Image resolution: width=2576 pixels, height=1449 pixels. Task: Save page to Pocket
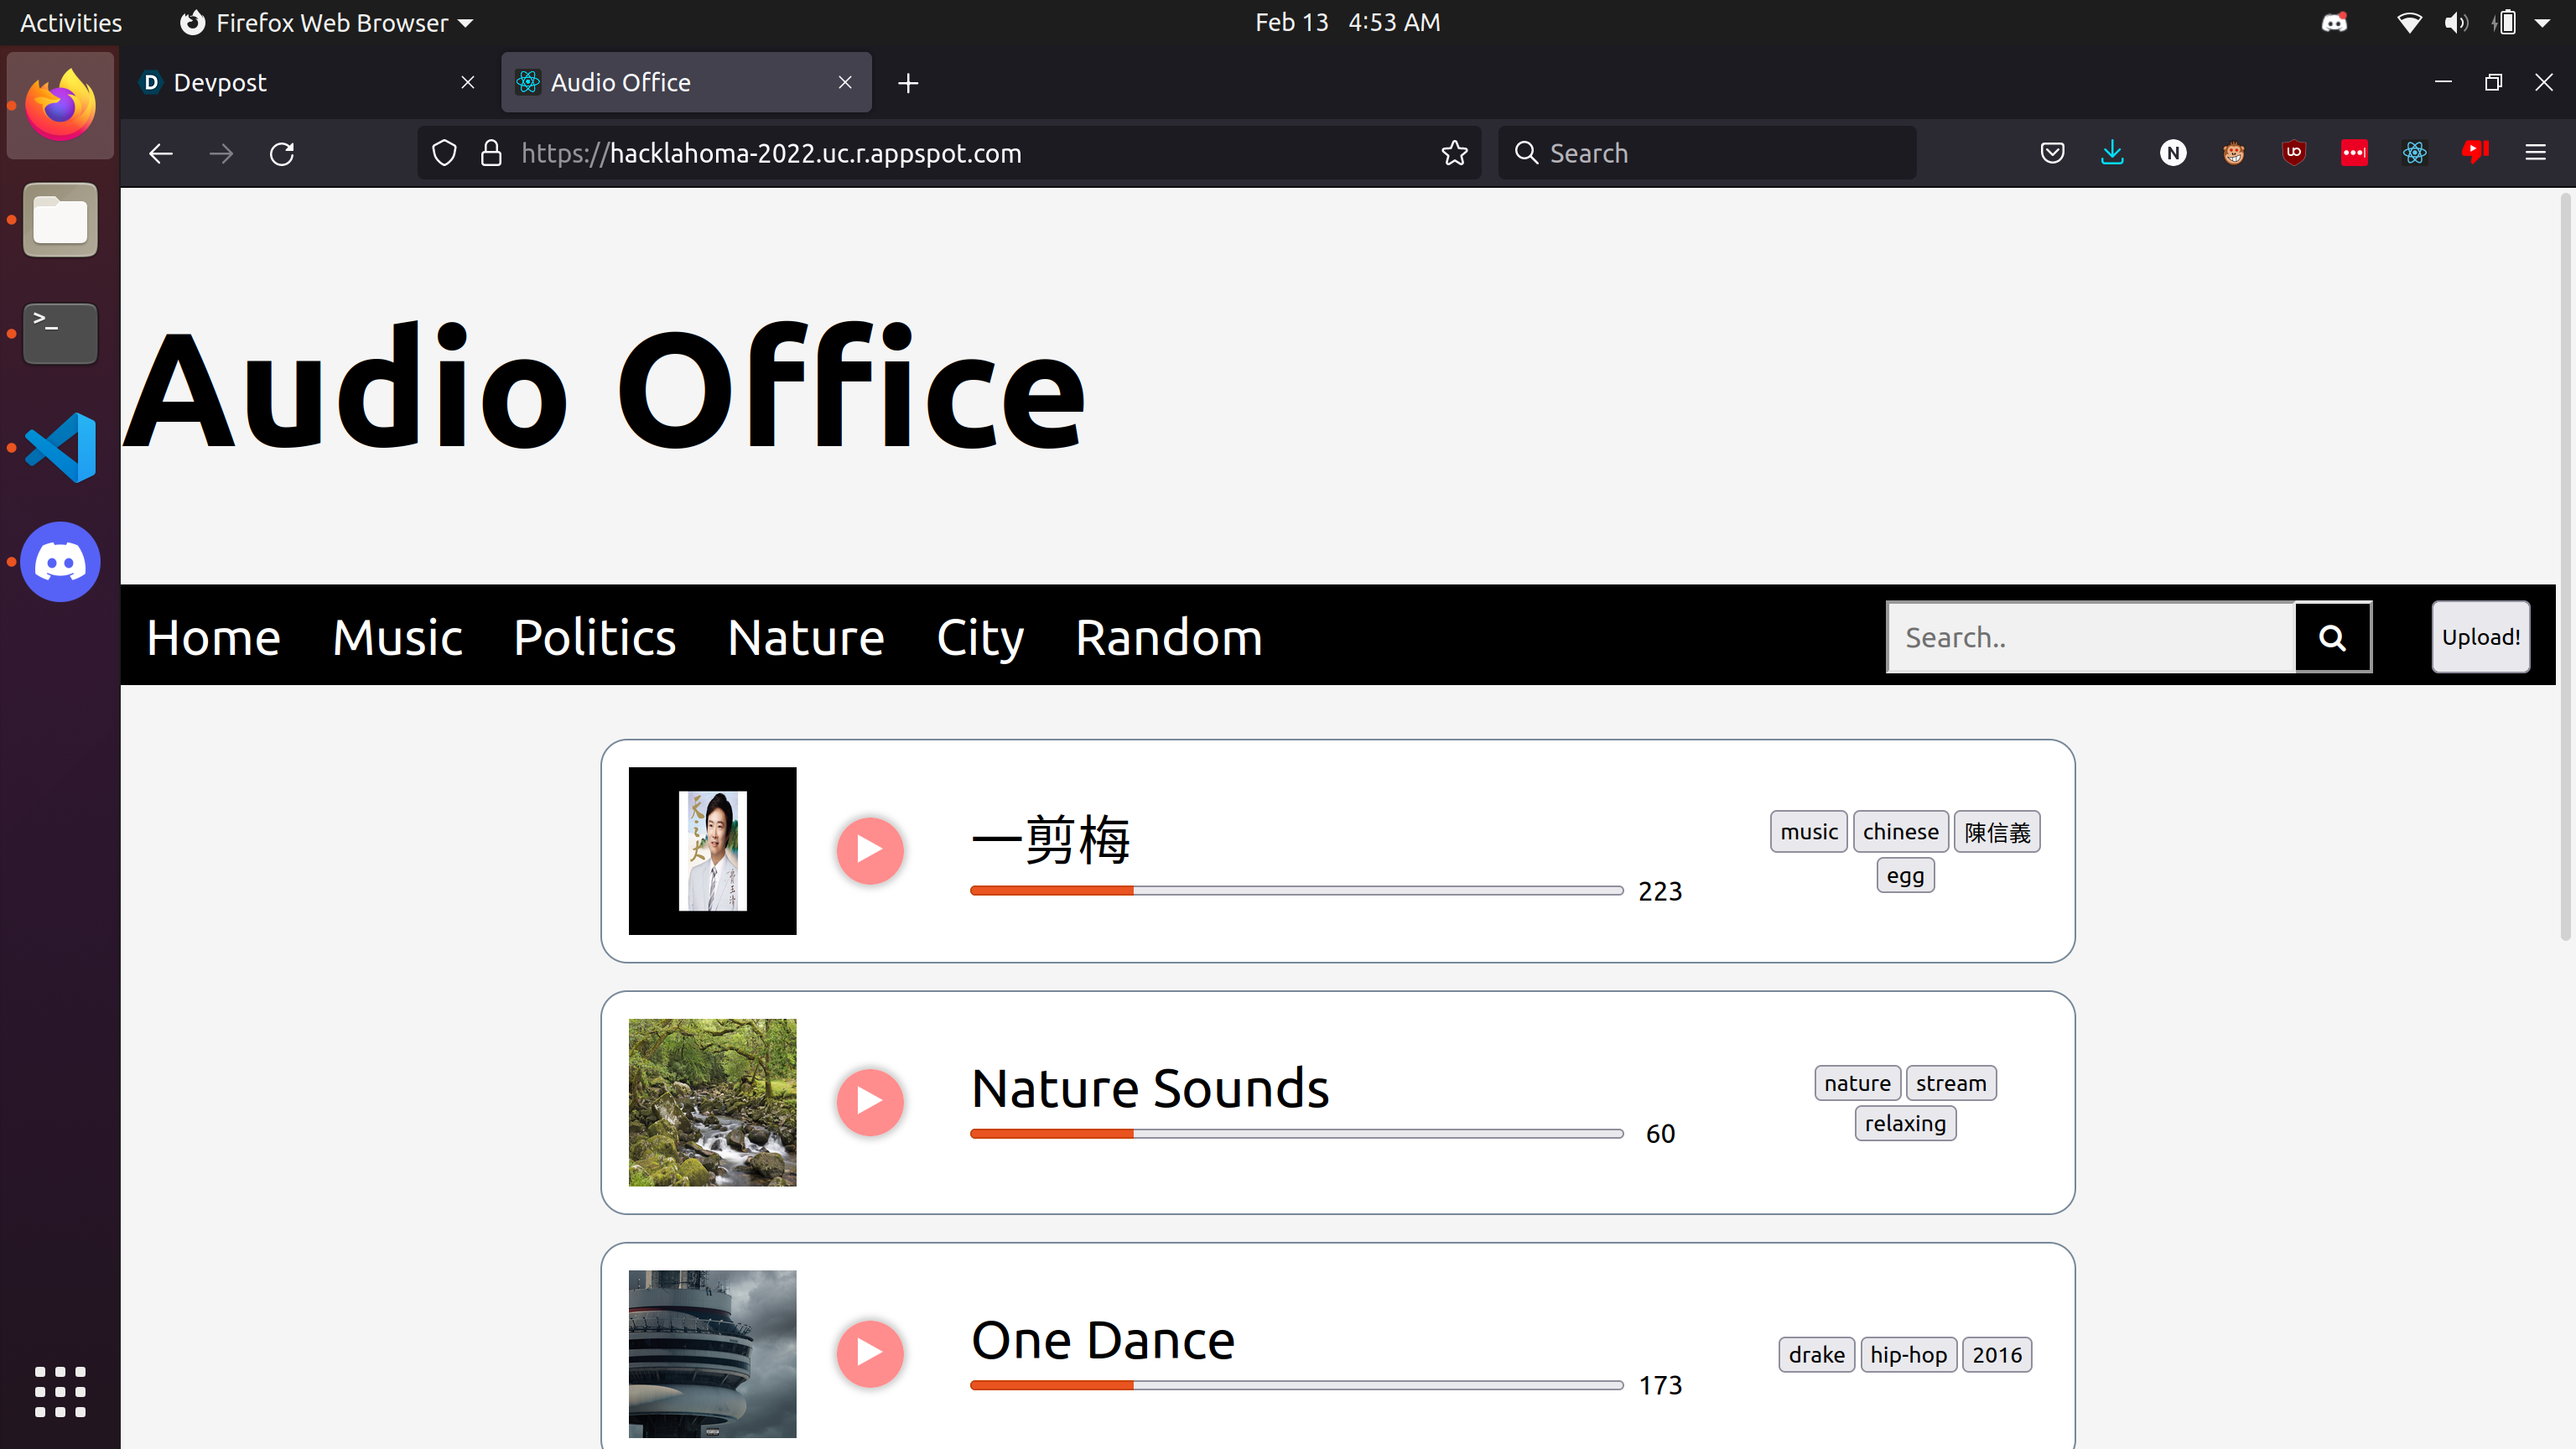[x=2052, y=153]
